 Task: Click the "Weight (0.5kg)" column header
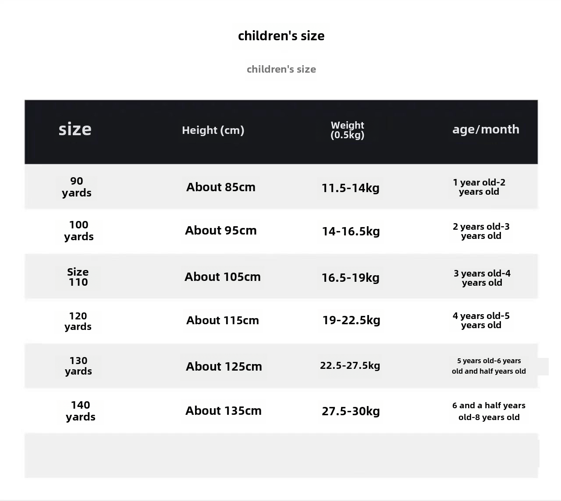(347, 130)
